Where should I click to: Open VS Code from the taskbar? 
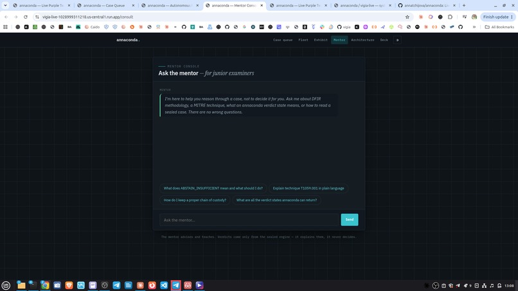(x=164, y=285)
